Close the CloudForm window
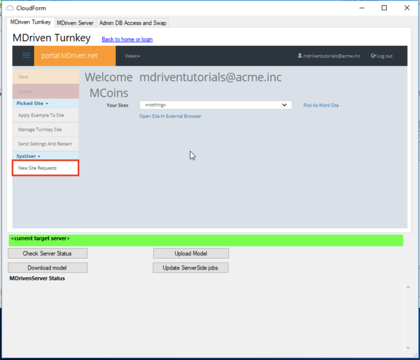The width and height of the screenshot is (420, 360). [407, 8]
